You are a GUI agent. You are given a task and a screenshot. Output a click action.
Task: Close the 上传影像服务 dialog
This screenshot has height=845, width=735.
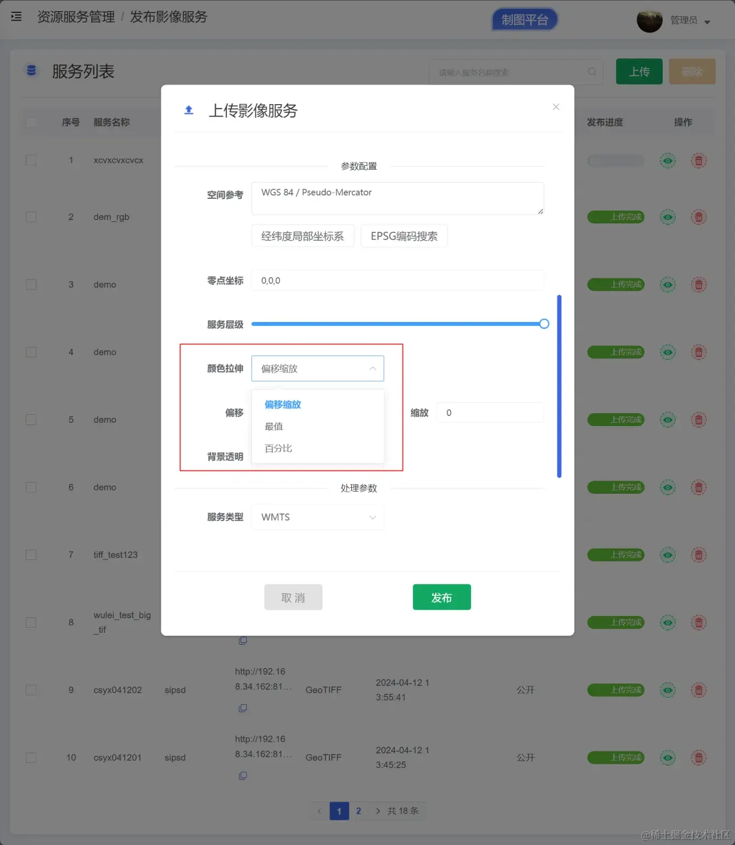pyautogui.click(x=556, y=106)
